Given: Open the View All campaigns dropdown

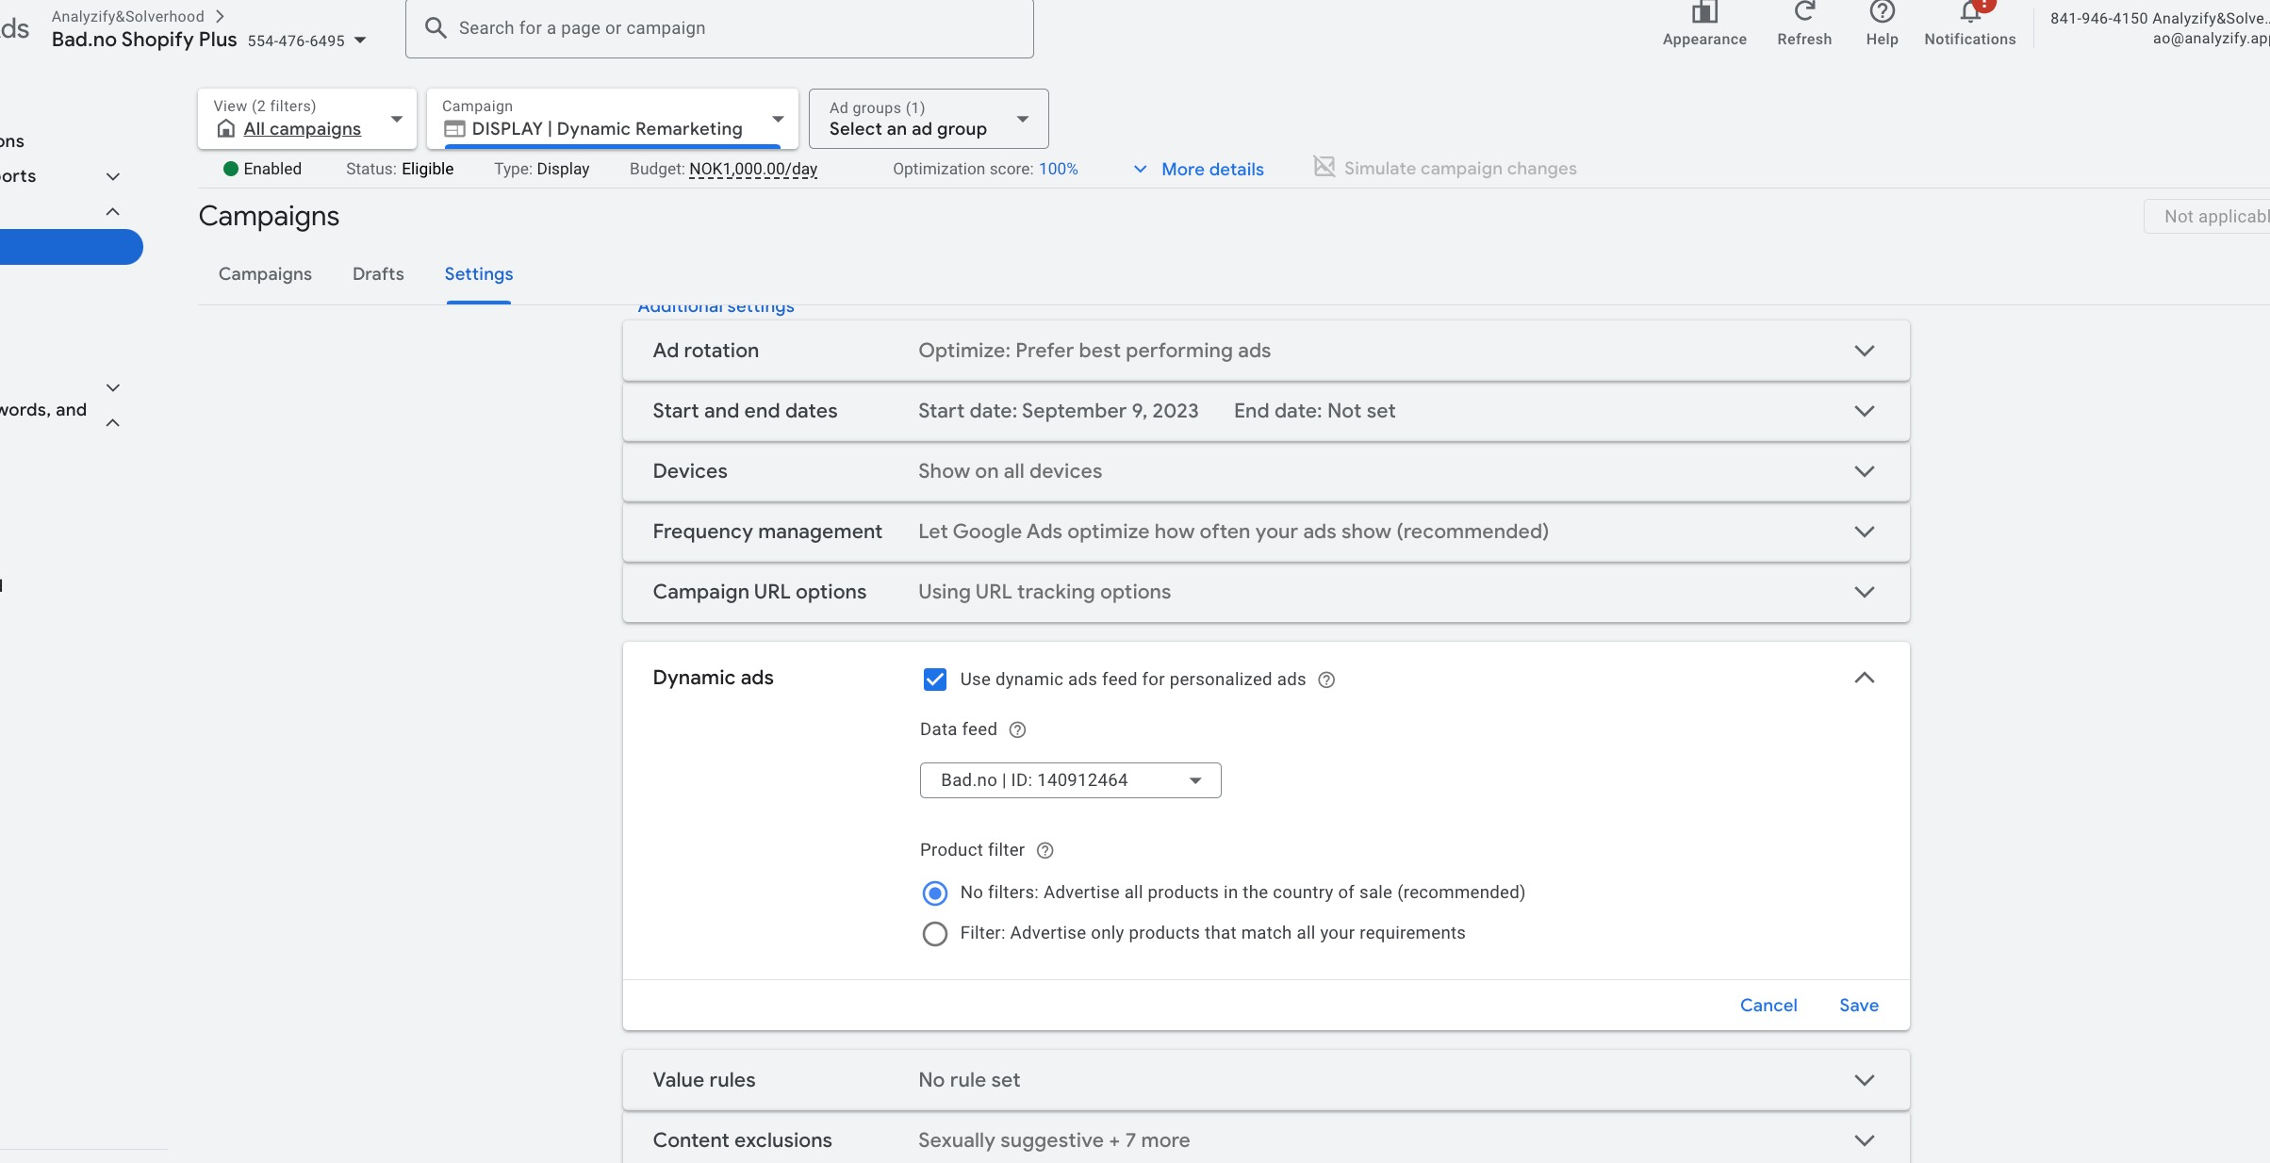Looking at the screenshot, I should [x=307, y=119].
